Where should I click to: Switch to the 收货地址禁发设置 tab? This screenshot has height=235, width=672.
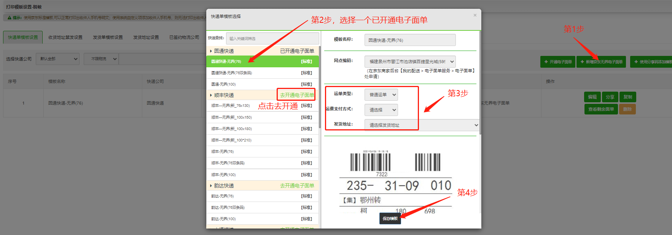coord(65,37)
